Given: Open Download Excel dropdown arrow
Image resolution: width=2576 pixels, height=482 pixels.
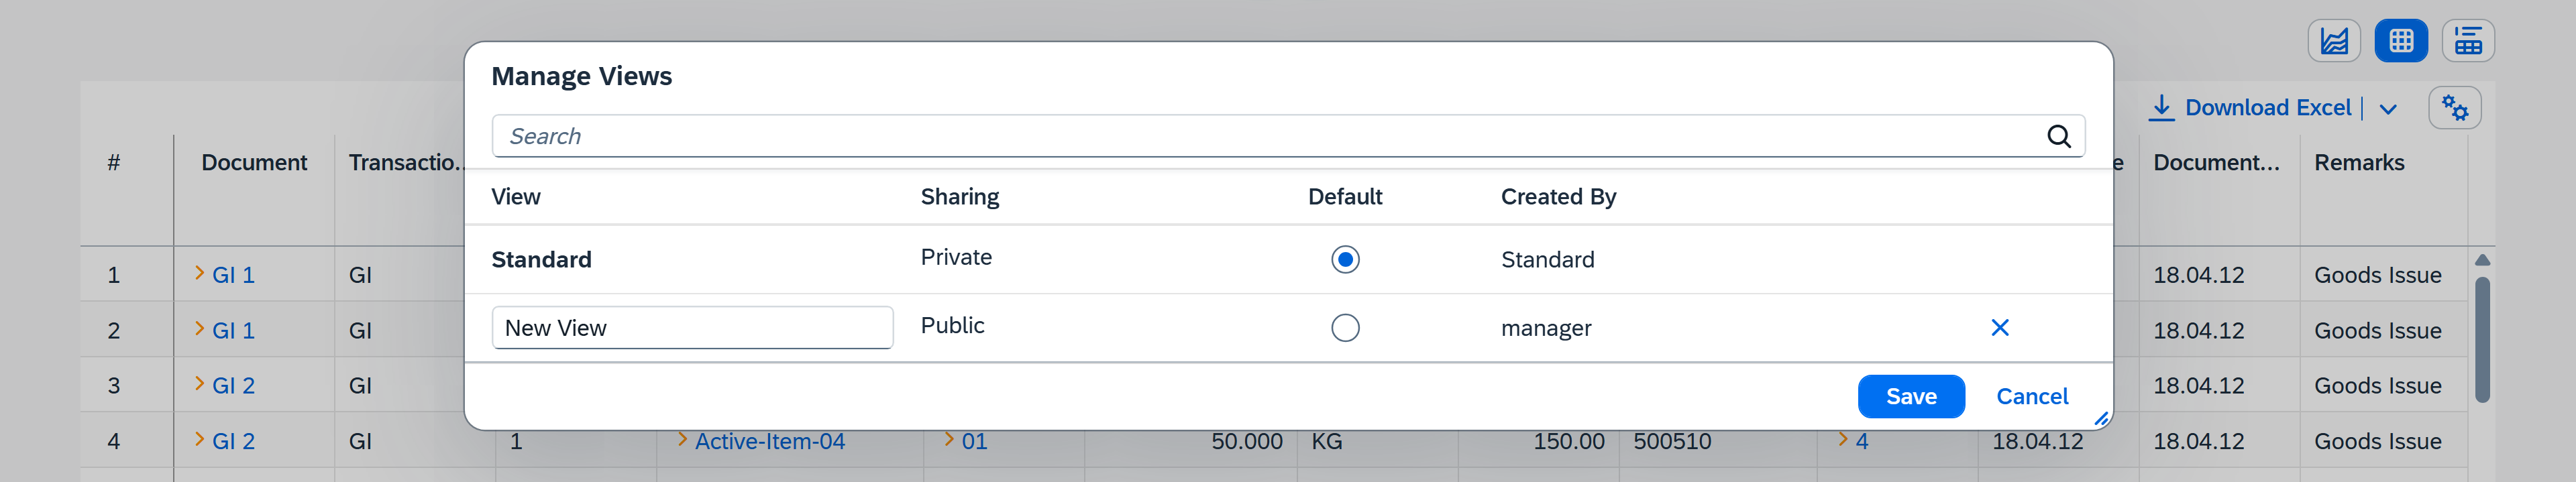Looking at the screenshot, I should pos(2388,109).
